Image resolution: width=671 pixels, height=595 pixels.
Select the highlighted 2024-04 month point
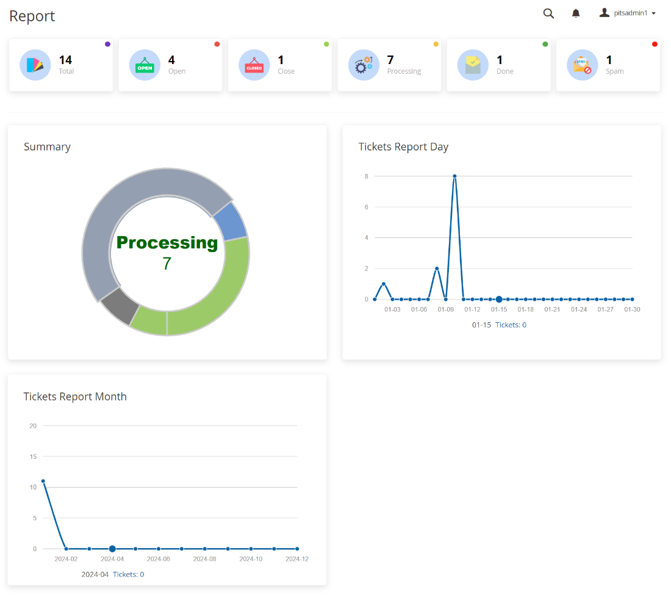click(x=112, y=549)
